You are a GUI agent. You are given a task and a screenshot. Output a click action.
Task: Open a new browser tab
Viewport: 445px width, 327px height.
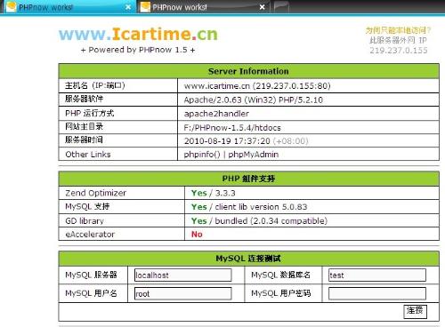coord(281,7)
